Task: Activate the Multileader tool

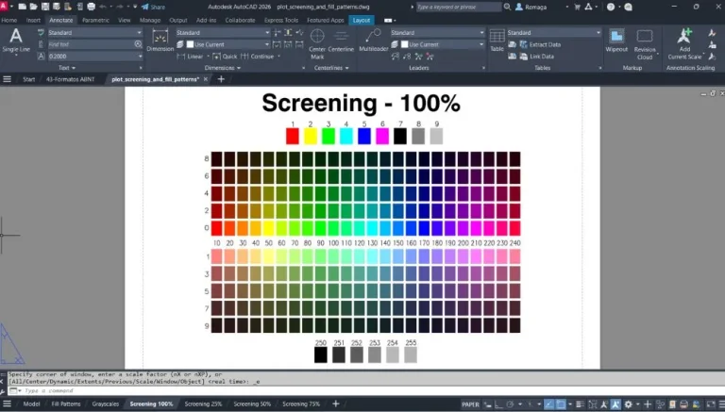Action: 374,41
